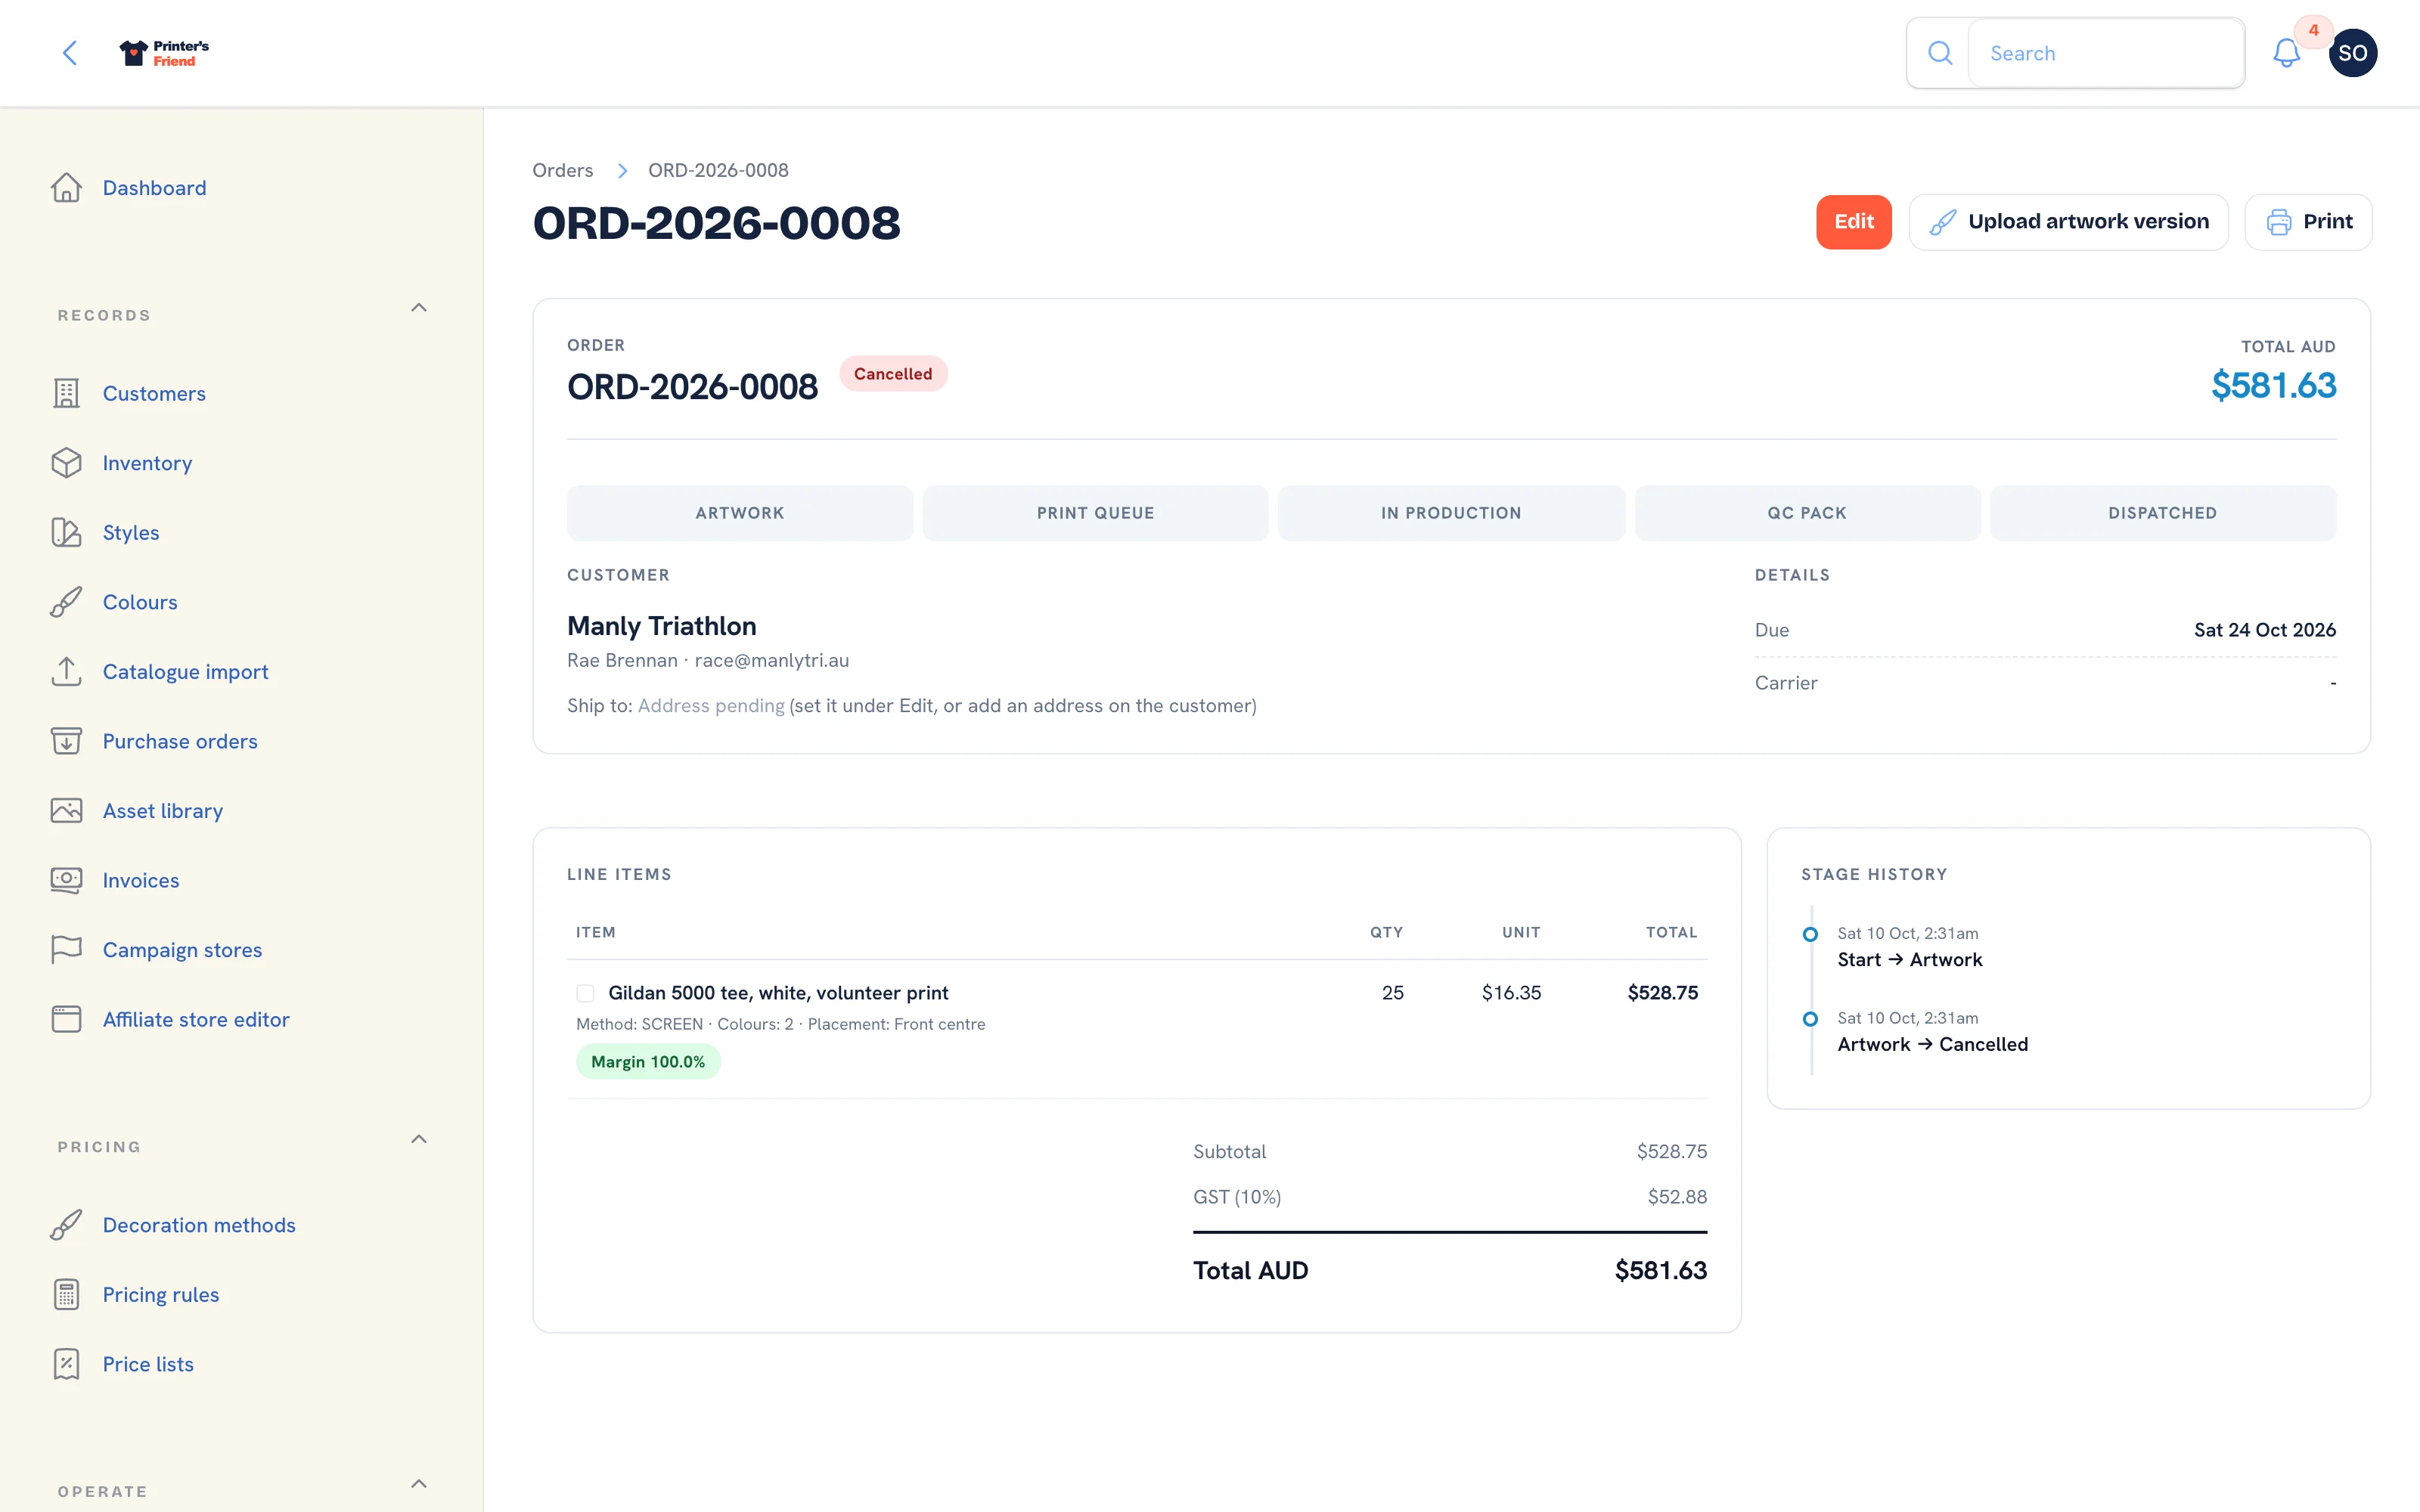Viewport: 2420px width, 1512px height.
Task: Click the back arrow icon
Action: point(69,53)
